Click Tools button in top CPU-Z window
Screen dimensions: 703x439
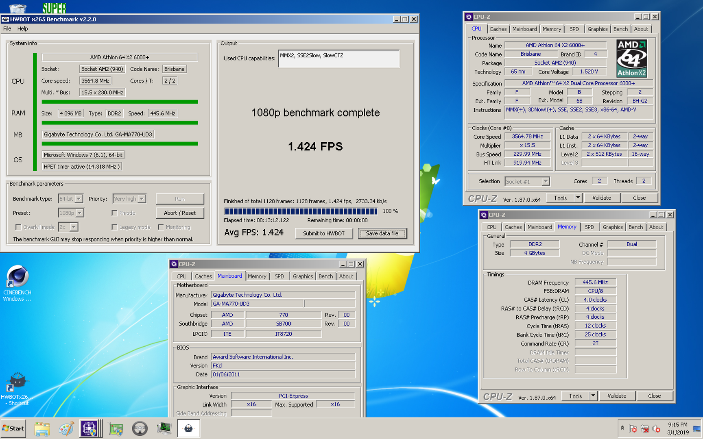click(560, 198)
